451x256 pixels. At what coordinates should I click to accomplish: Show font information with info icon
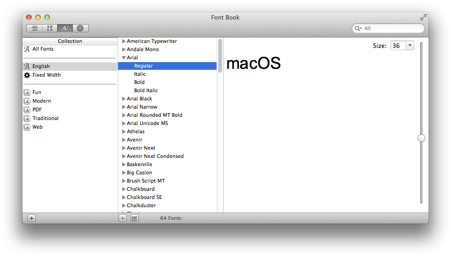[80, 28]
